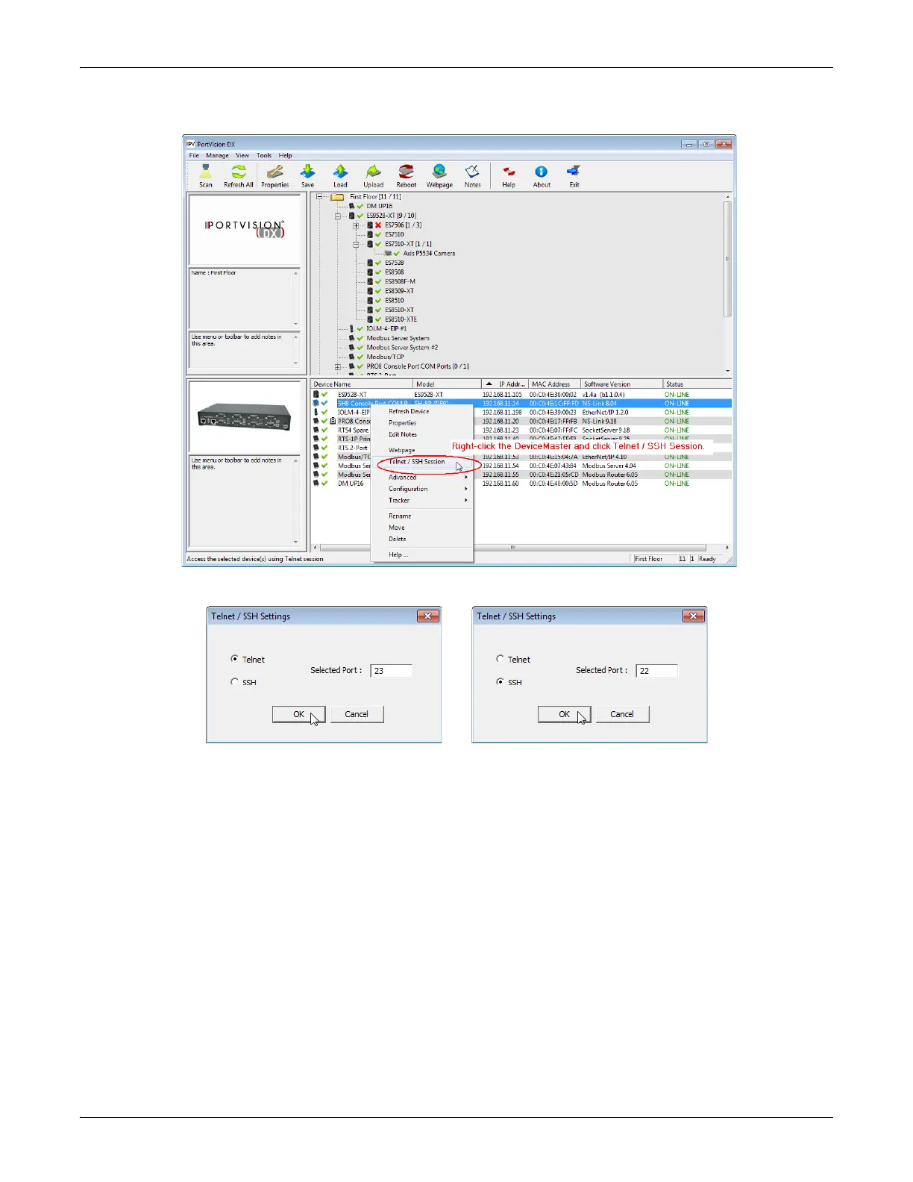
Task: Open the Webpage globe toolbar icon
Action: pyautogui.click(x=439, y=172)
